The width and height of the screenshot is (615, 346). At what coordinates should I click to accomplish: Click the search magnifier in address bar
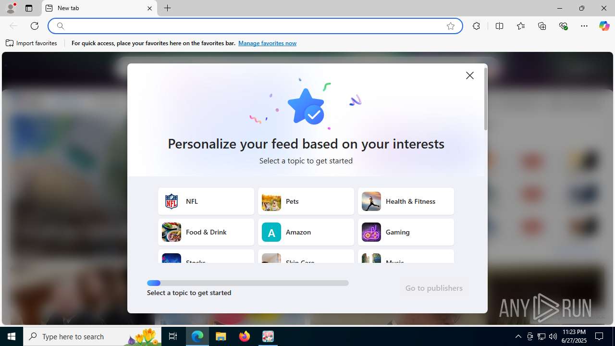point(60,26)
